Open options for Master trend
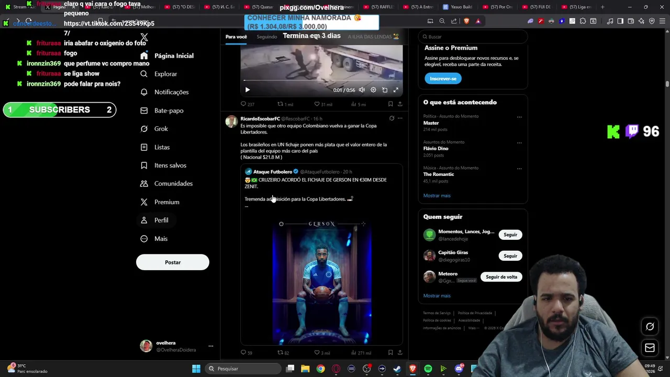 click(x=519, y=117)
